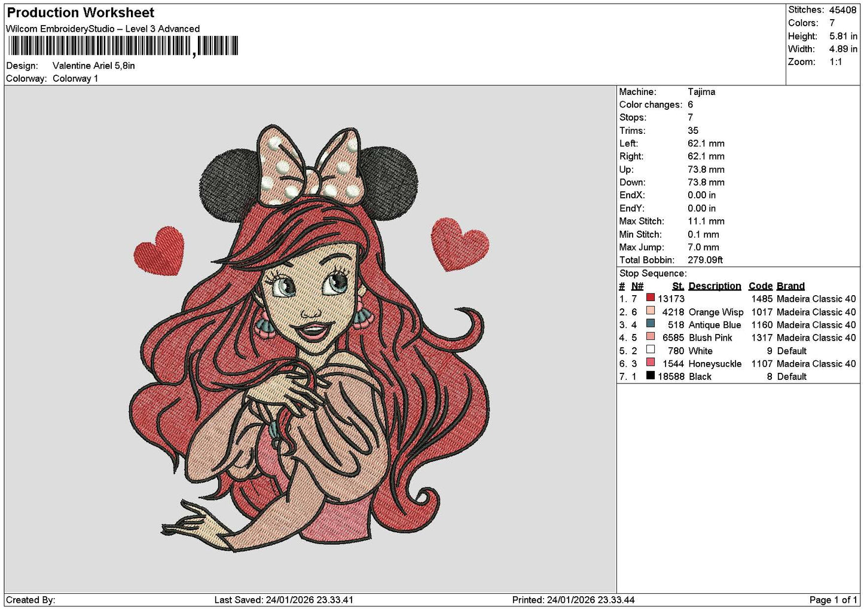The height and width of the screenshot is (610, 864).
Task: Click the Max Stitch value 11.1 mm
Action: (706, 221)
